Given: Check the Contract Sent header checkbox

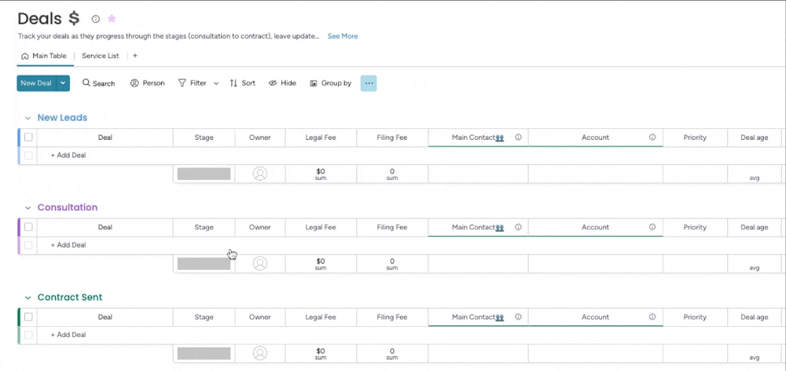Looking at the screenshot, I should pos(28,317).
